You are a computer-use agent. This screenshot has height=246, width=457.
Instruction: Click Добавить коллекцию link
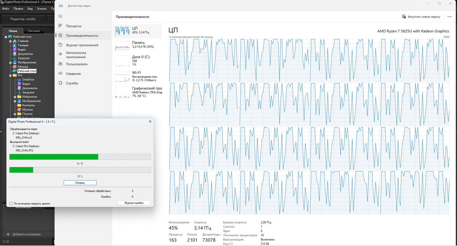click(x=26, y=234)
